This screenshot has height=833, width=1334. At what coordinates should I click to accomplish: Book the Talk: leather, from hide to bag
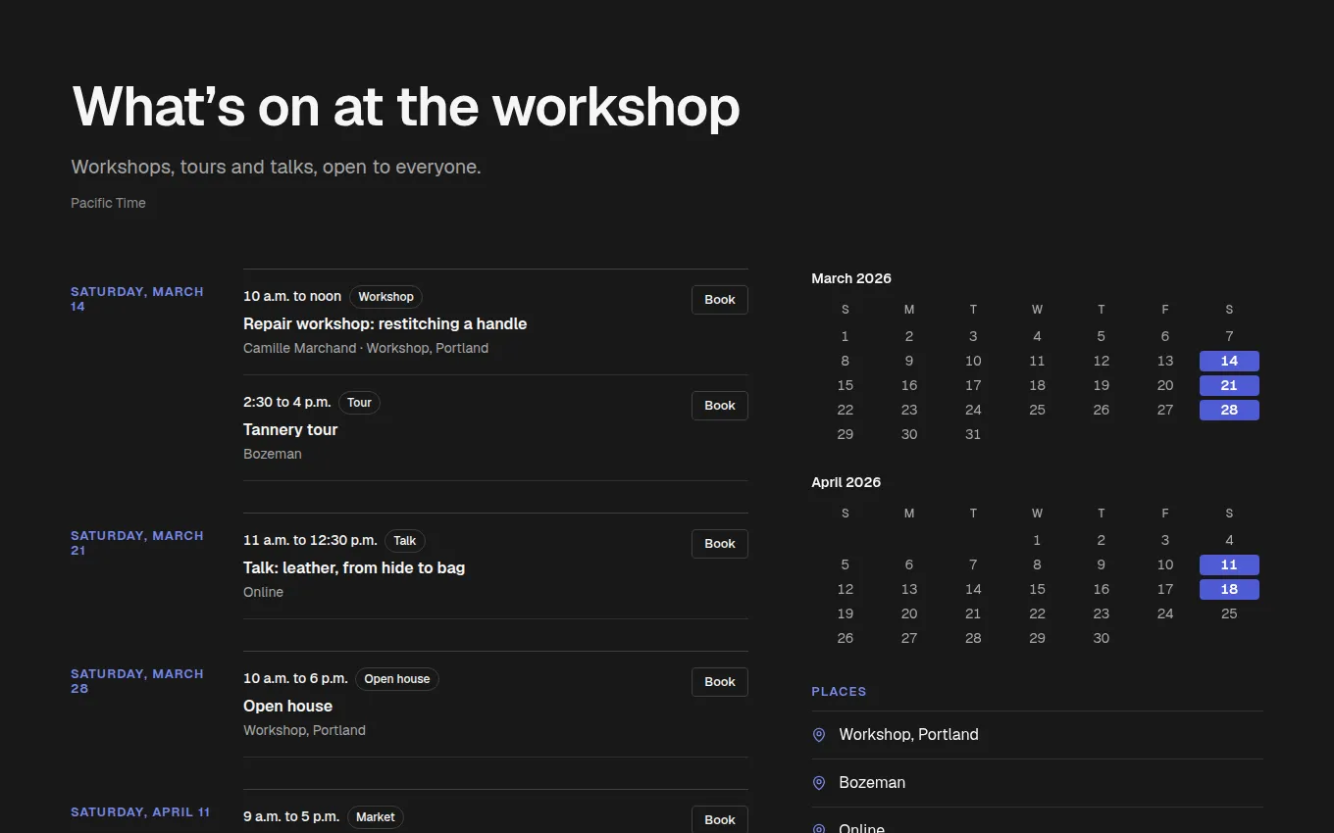coord(720,544)
